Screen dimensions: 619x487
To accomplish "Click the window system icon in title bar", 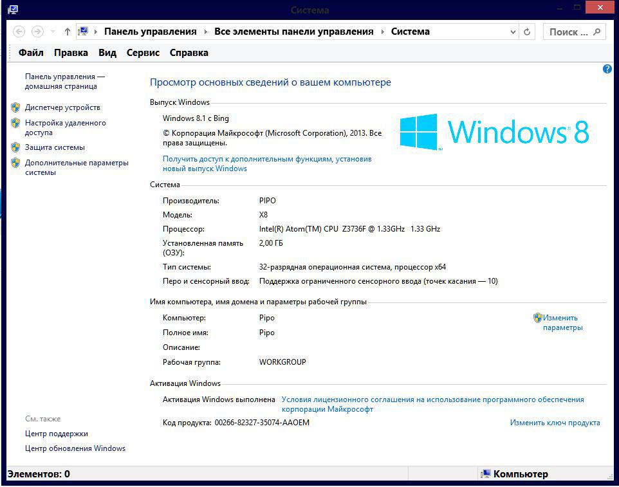I will 13,10.
